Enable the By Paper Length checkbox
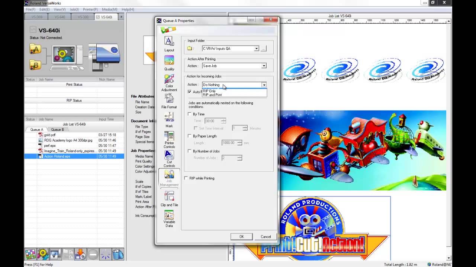 pos(190,136)
